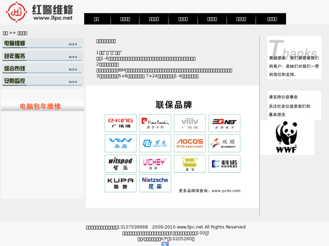Viewport: 329px width, 246px height.
Task: Select the 双顺 SUNSENT brand logo
Action: coord(224,144)
